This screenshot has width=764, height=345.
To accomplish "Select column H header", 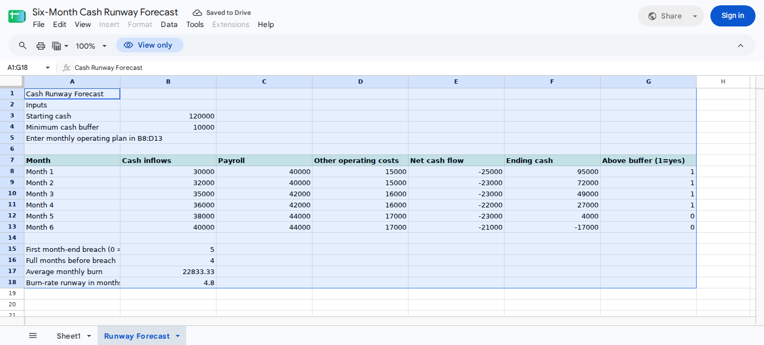I will [723, 81].
